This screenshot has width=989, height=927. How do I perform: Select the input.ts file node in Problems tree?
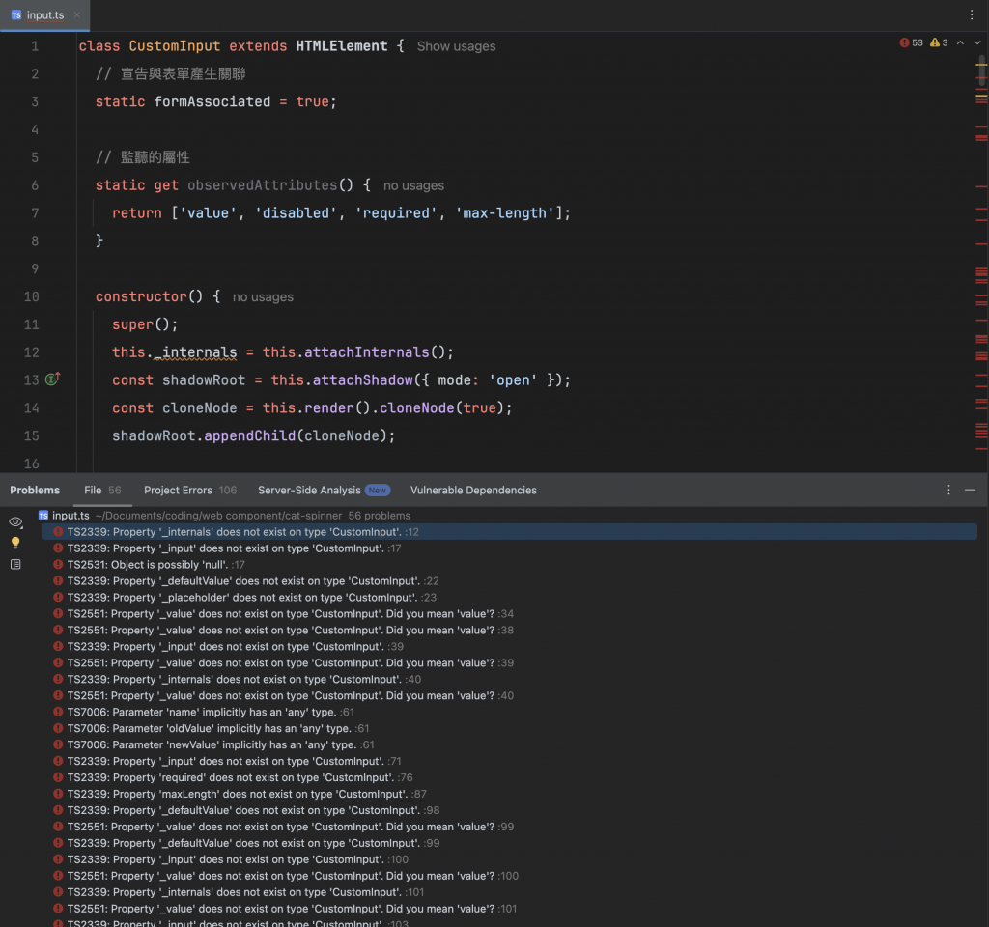click(x=224, y=516)
